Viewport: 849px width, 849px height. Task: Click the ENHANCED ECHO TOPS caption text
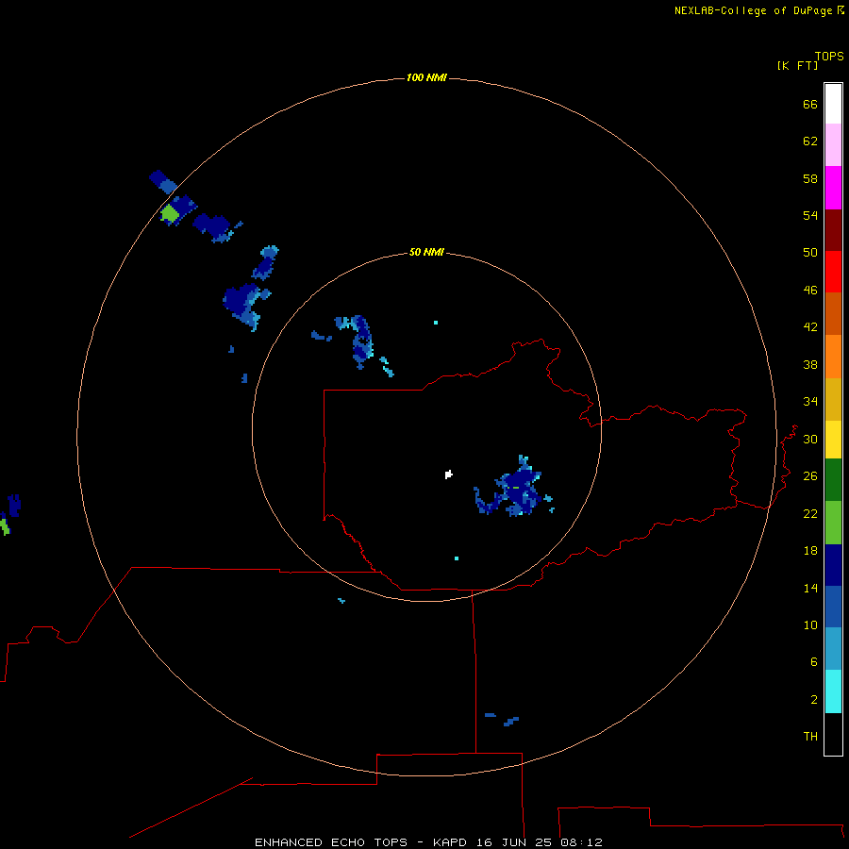(331, 842)
